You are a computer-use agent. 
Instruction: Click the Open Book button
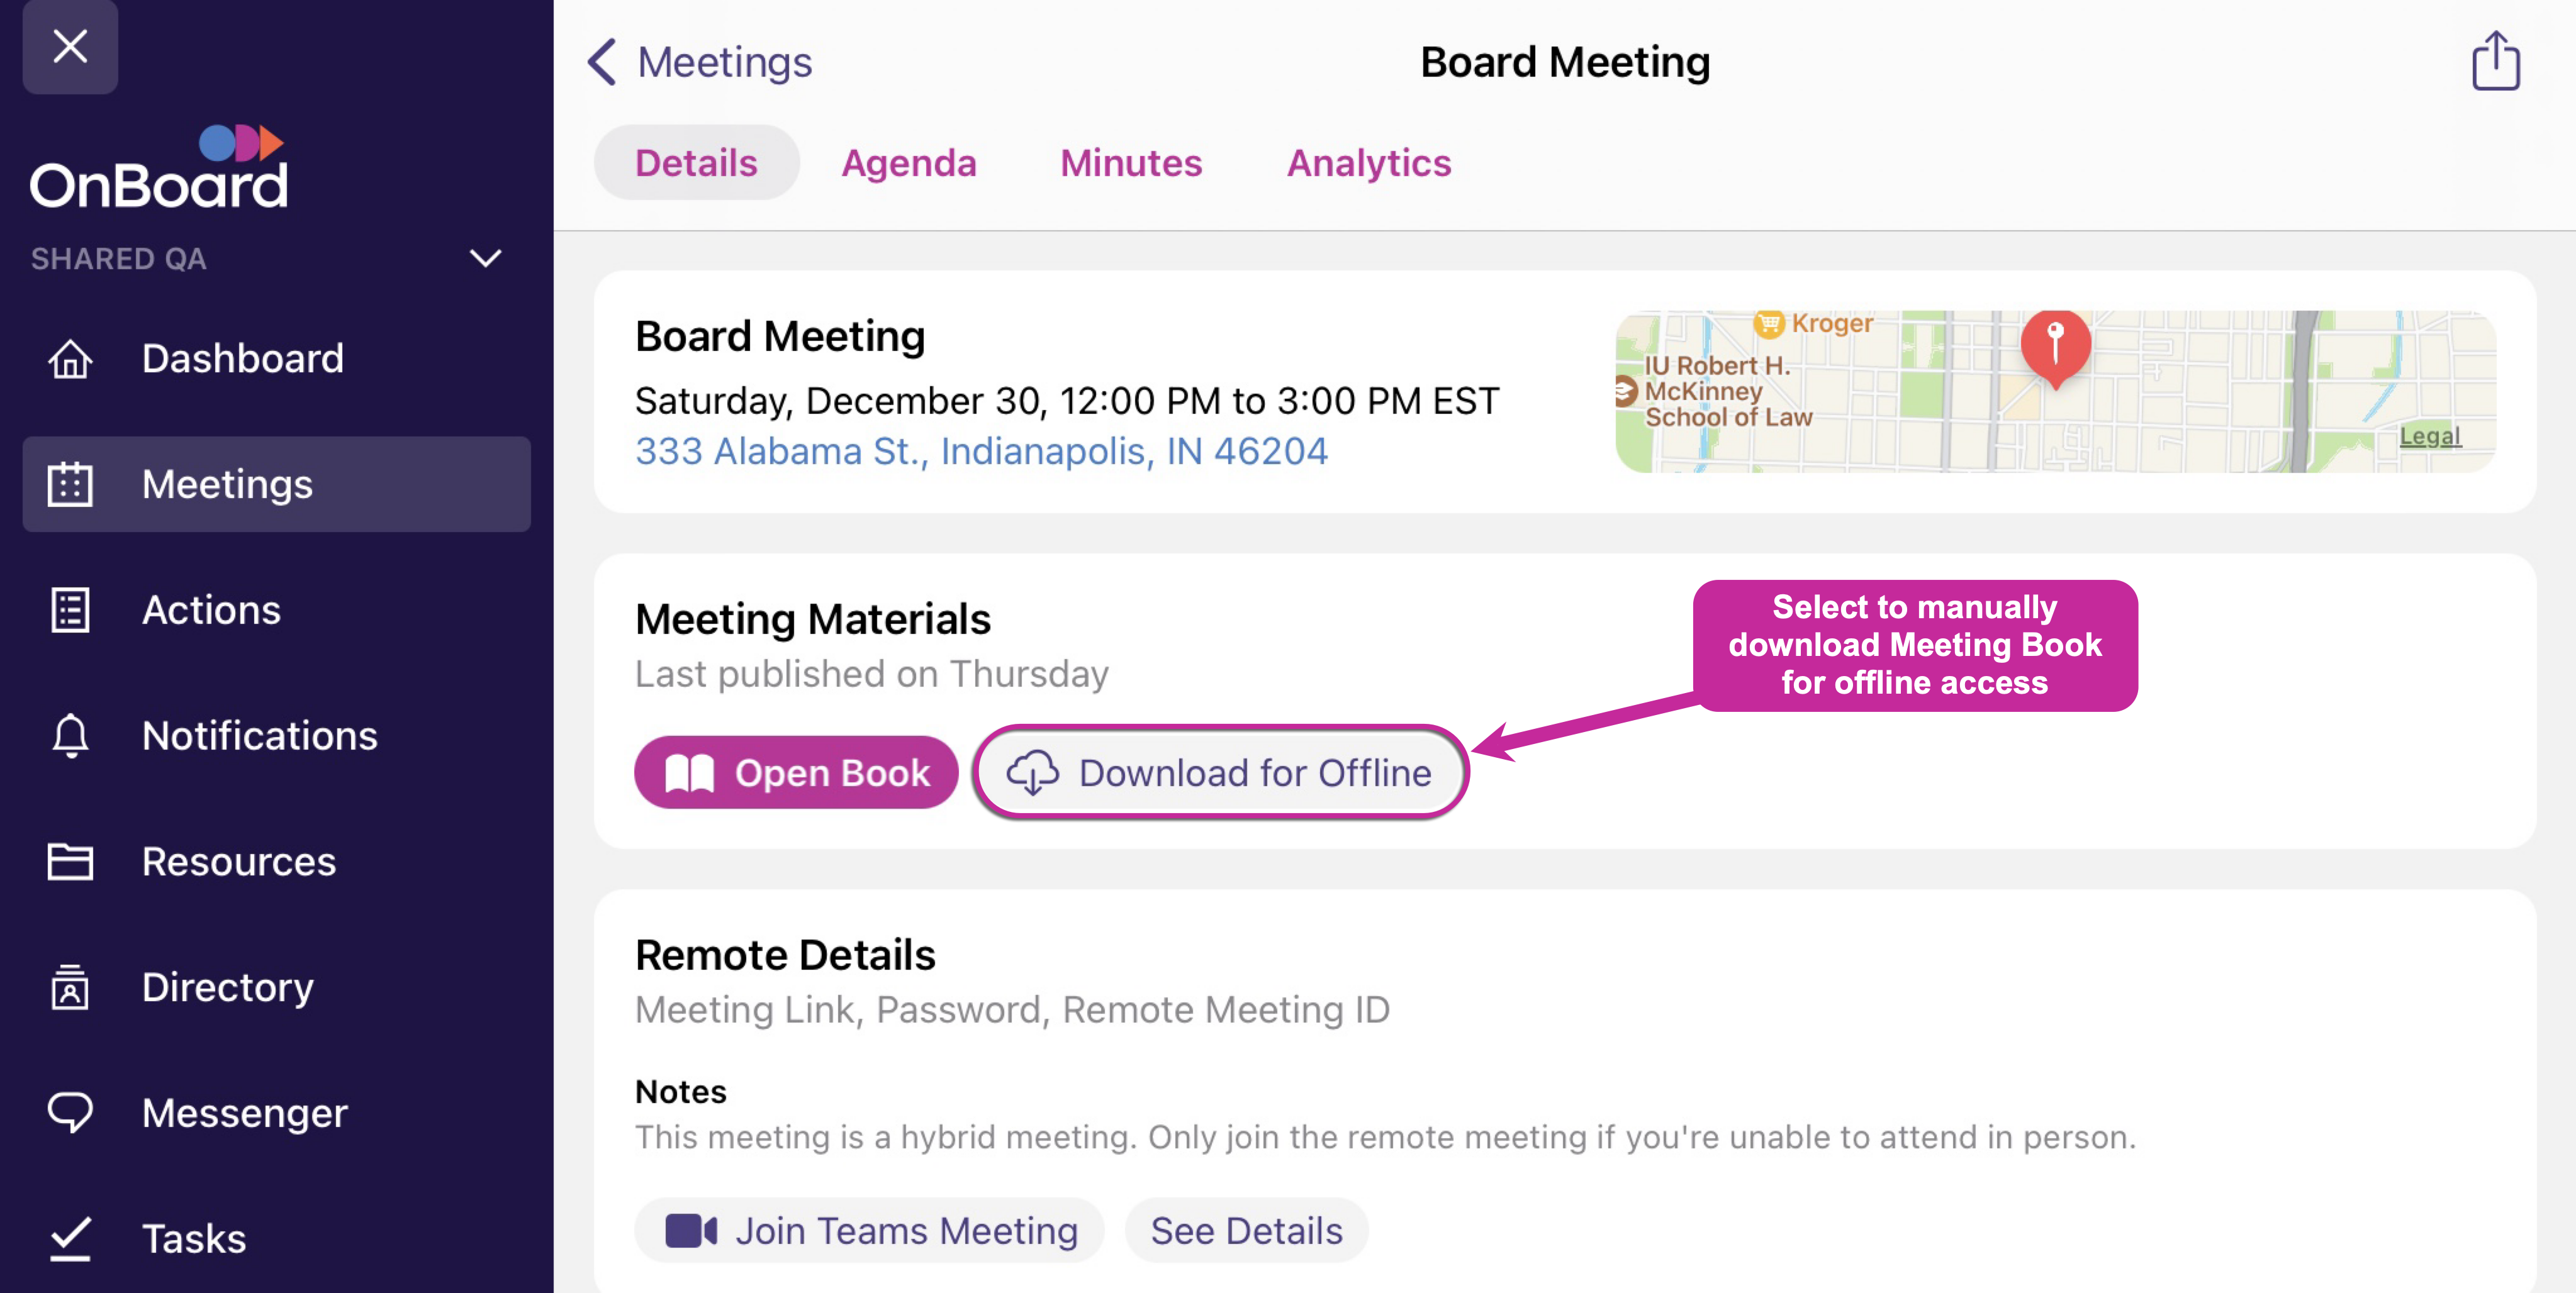tap(796, 772)
